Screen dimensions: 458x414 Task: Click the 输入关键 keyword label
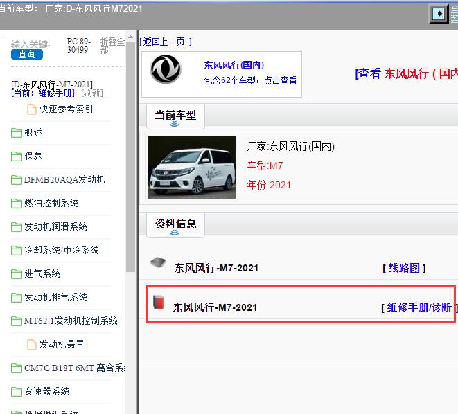[30, 44]
